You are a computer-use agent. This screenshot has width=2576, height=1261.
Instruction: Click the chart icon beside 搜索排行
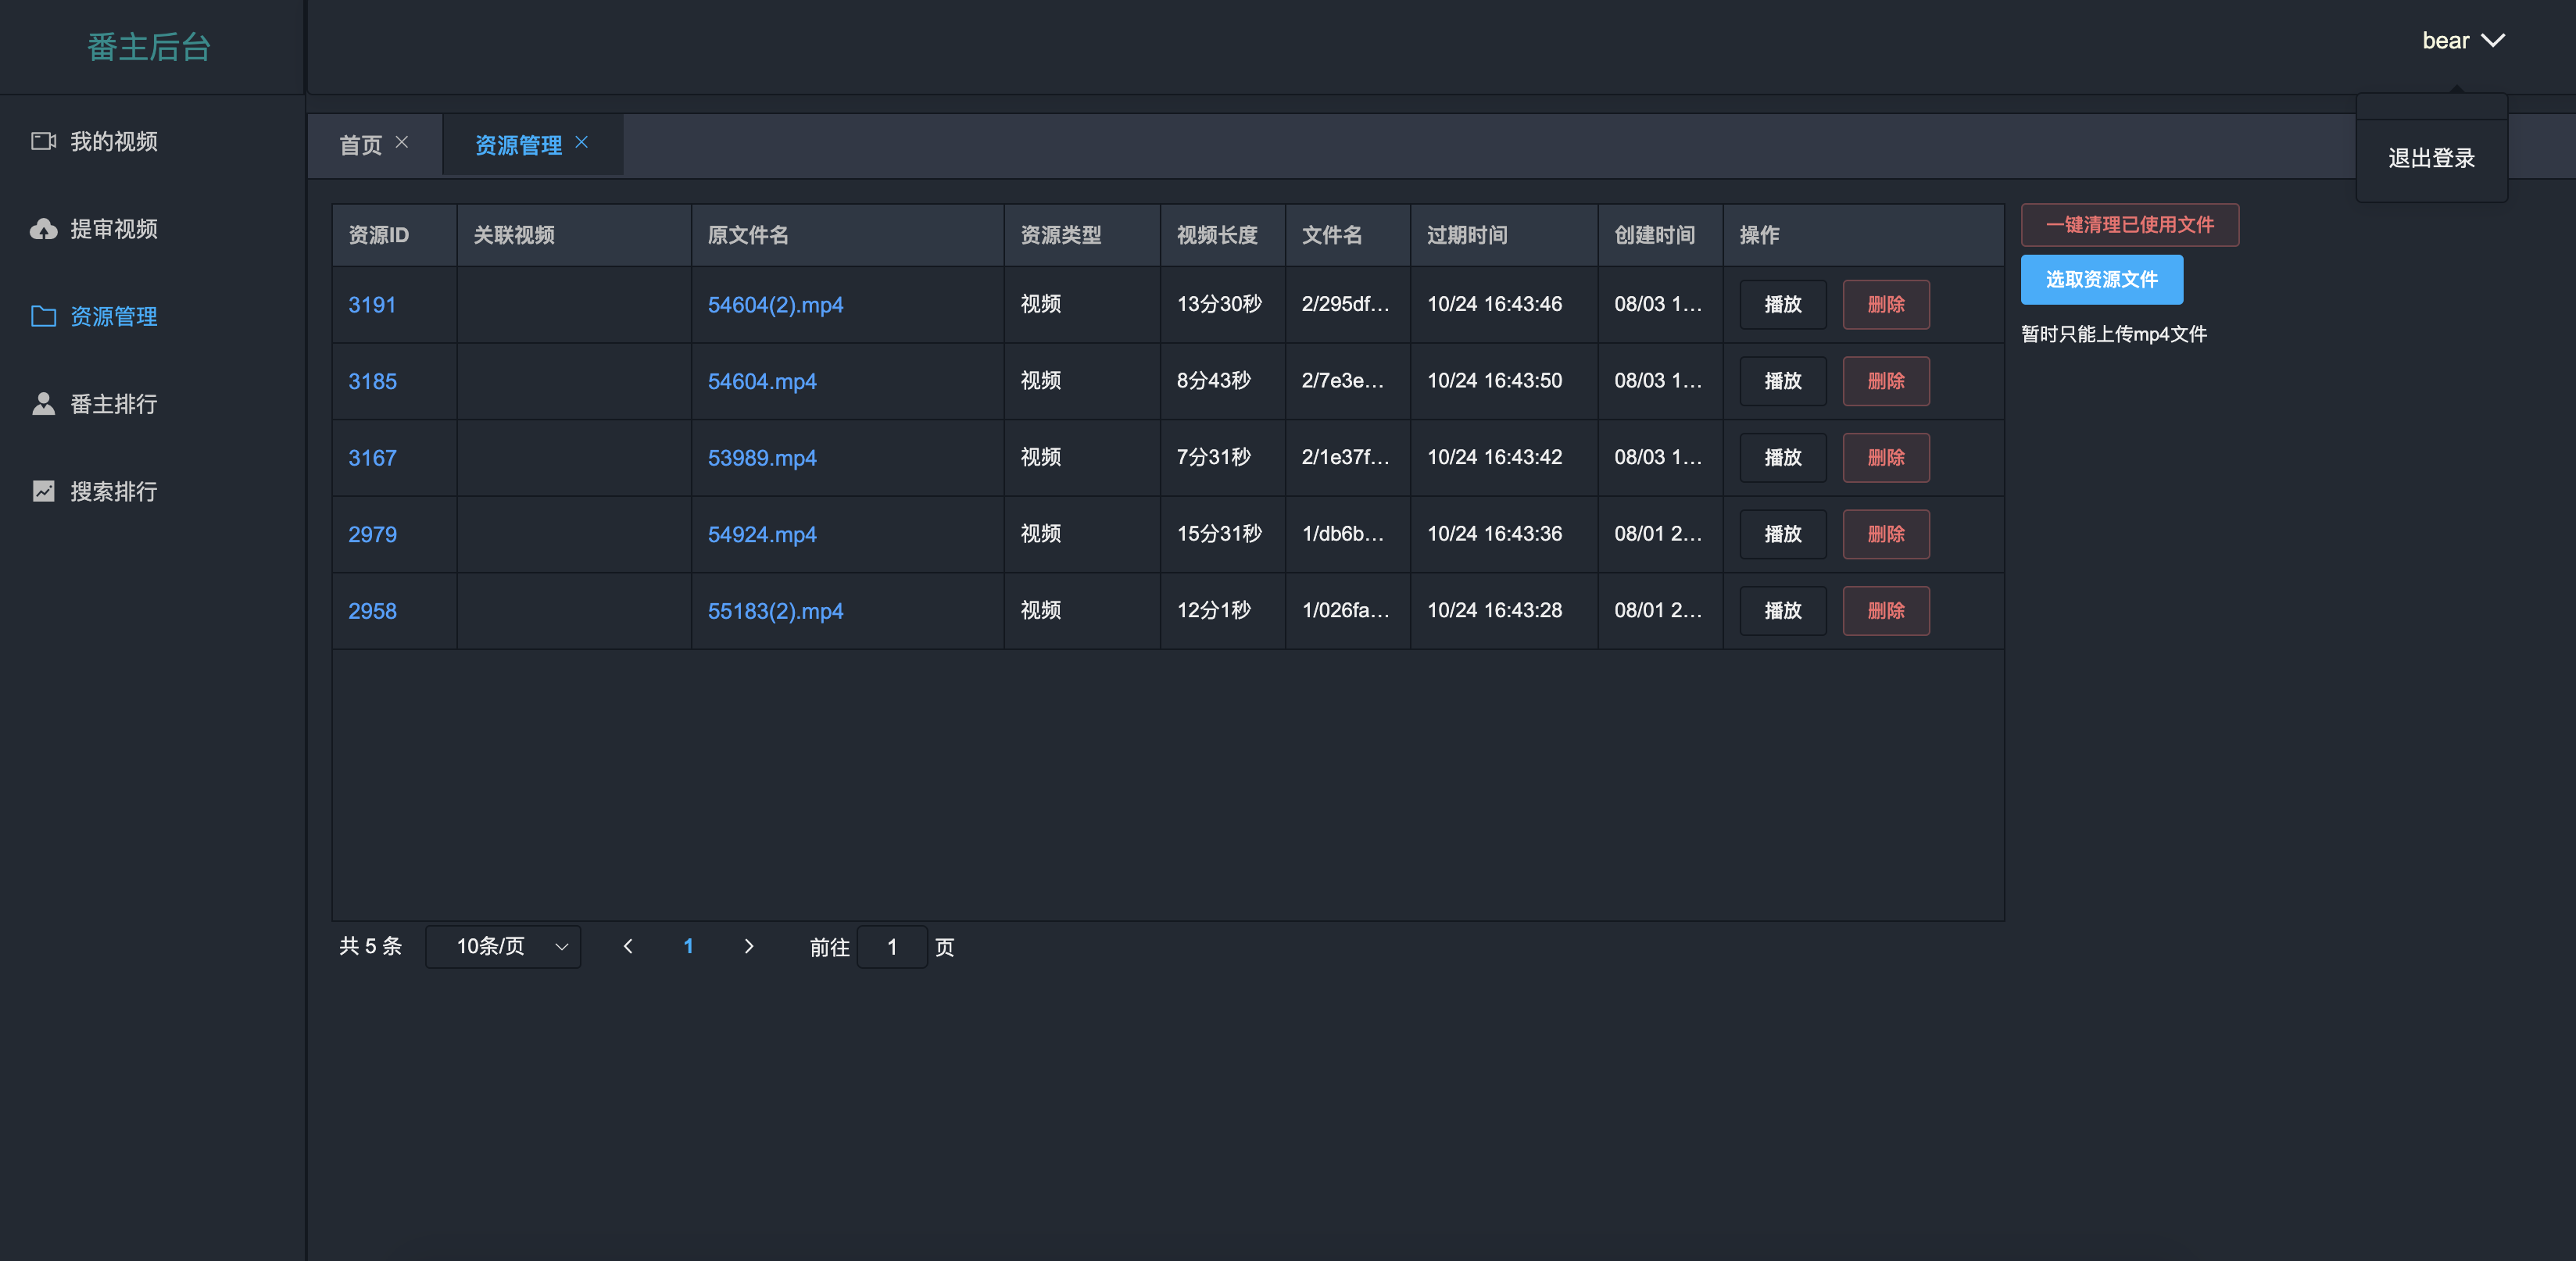[43, 491]
